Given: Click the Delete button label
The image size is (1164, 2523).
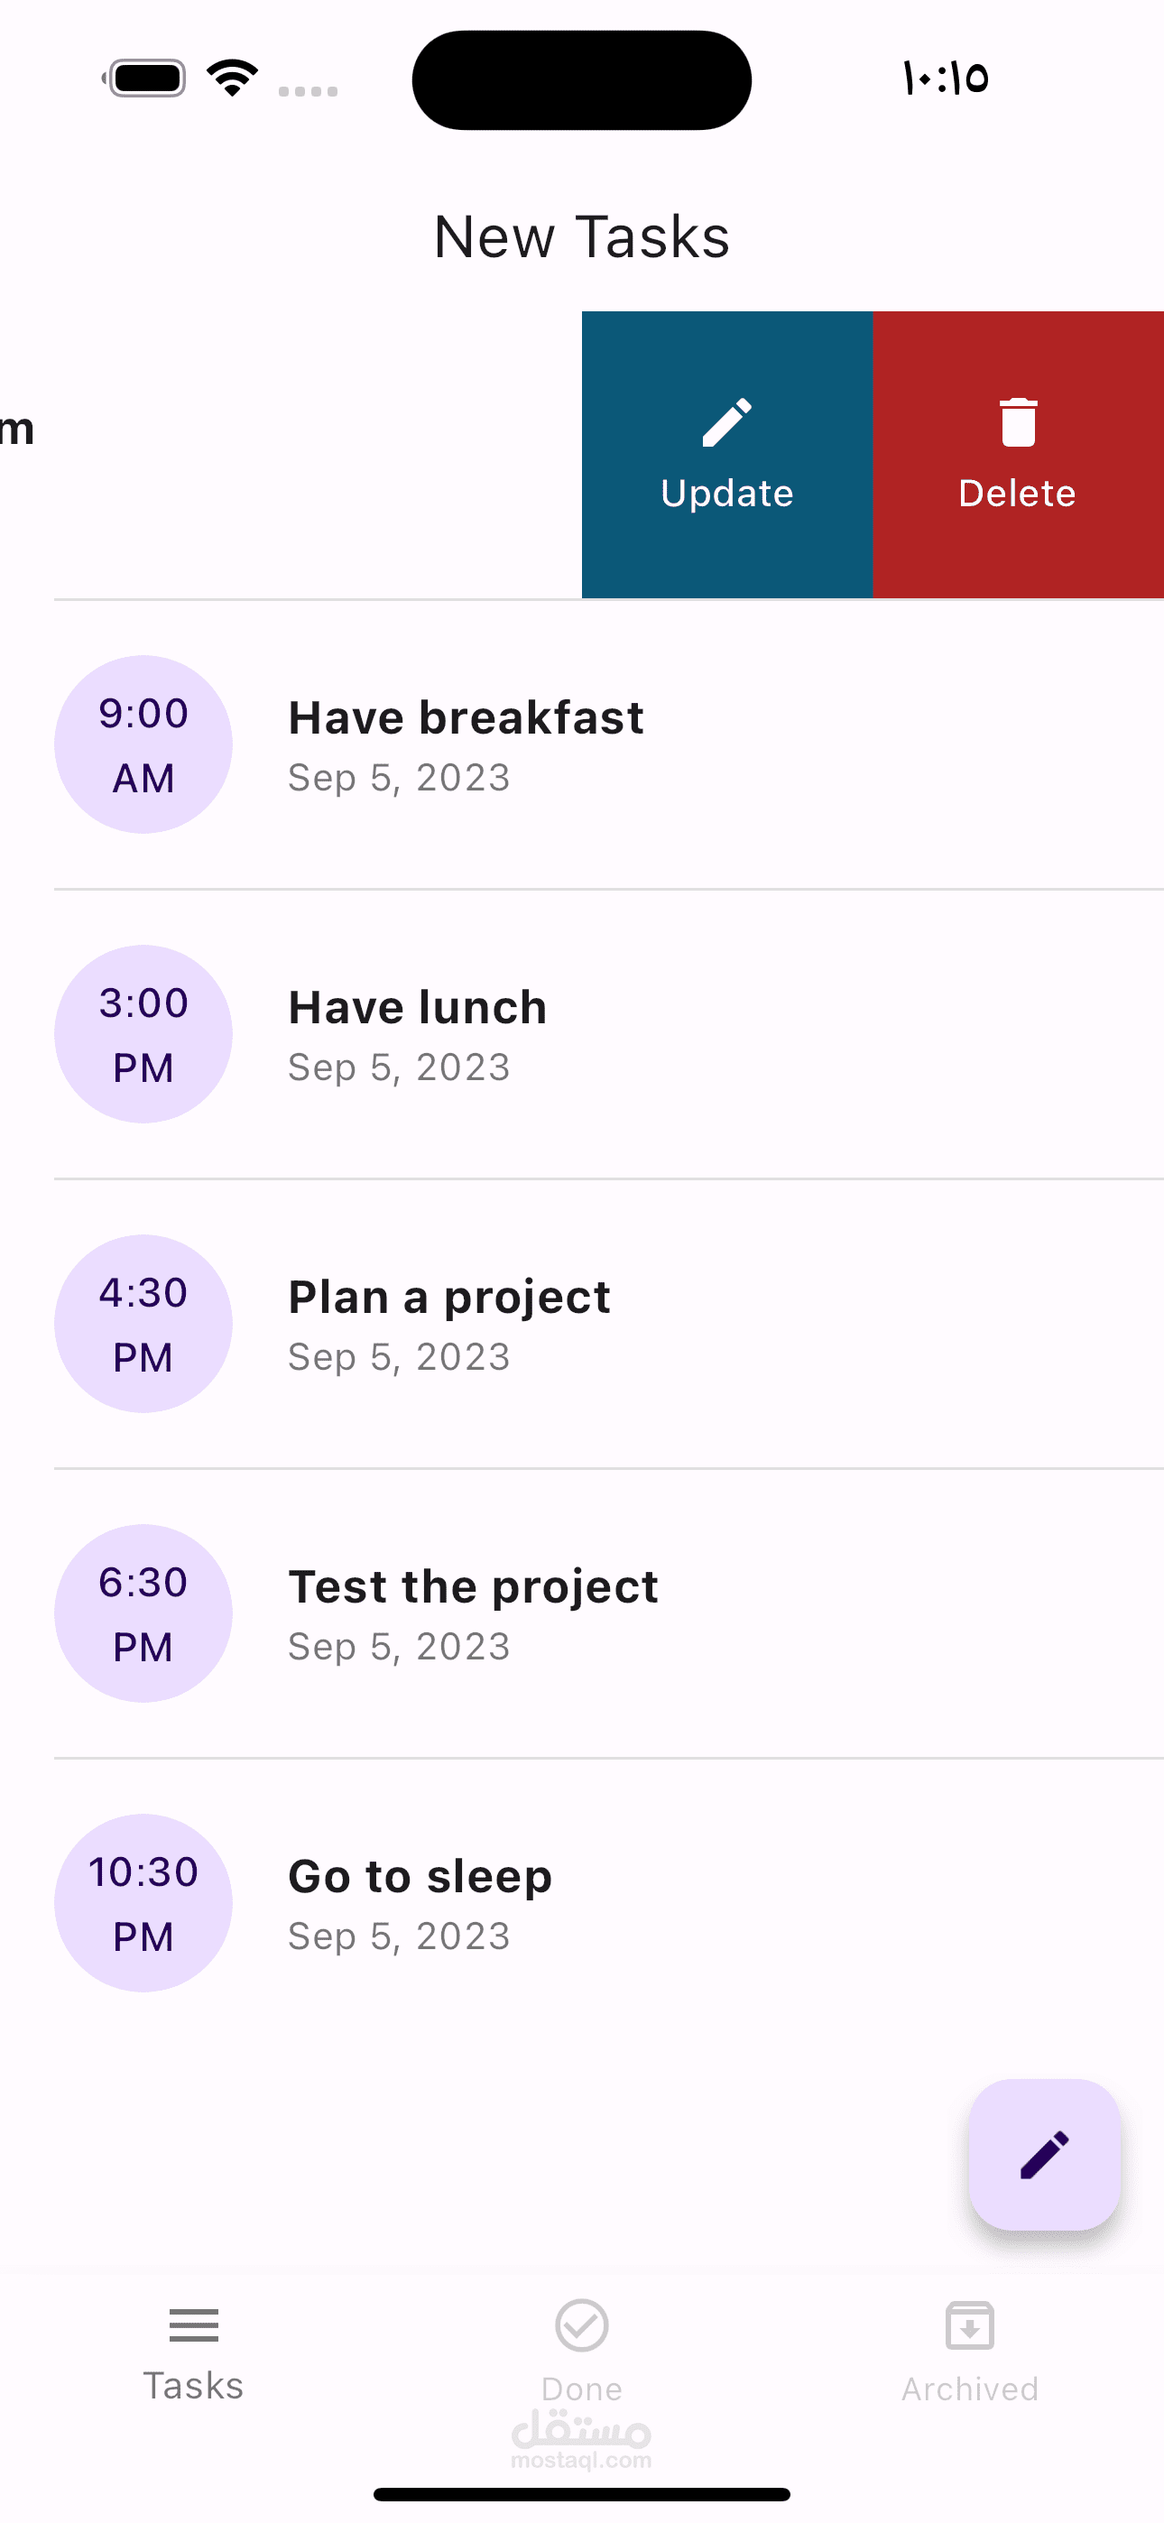Looking at the screenshot, I should coord(1018,493).
